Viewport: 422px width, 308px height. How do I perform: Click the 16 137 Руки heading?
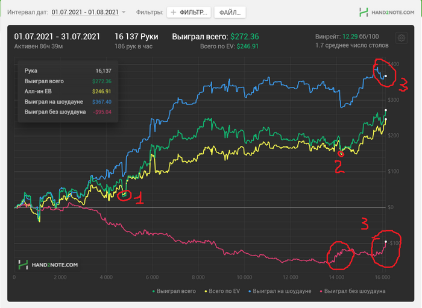(x=136, y=37)
